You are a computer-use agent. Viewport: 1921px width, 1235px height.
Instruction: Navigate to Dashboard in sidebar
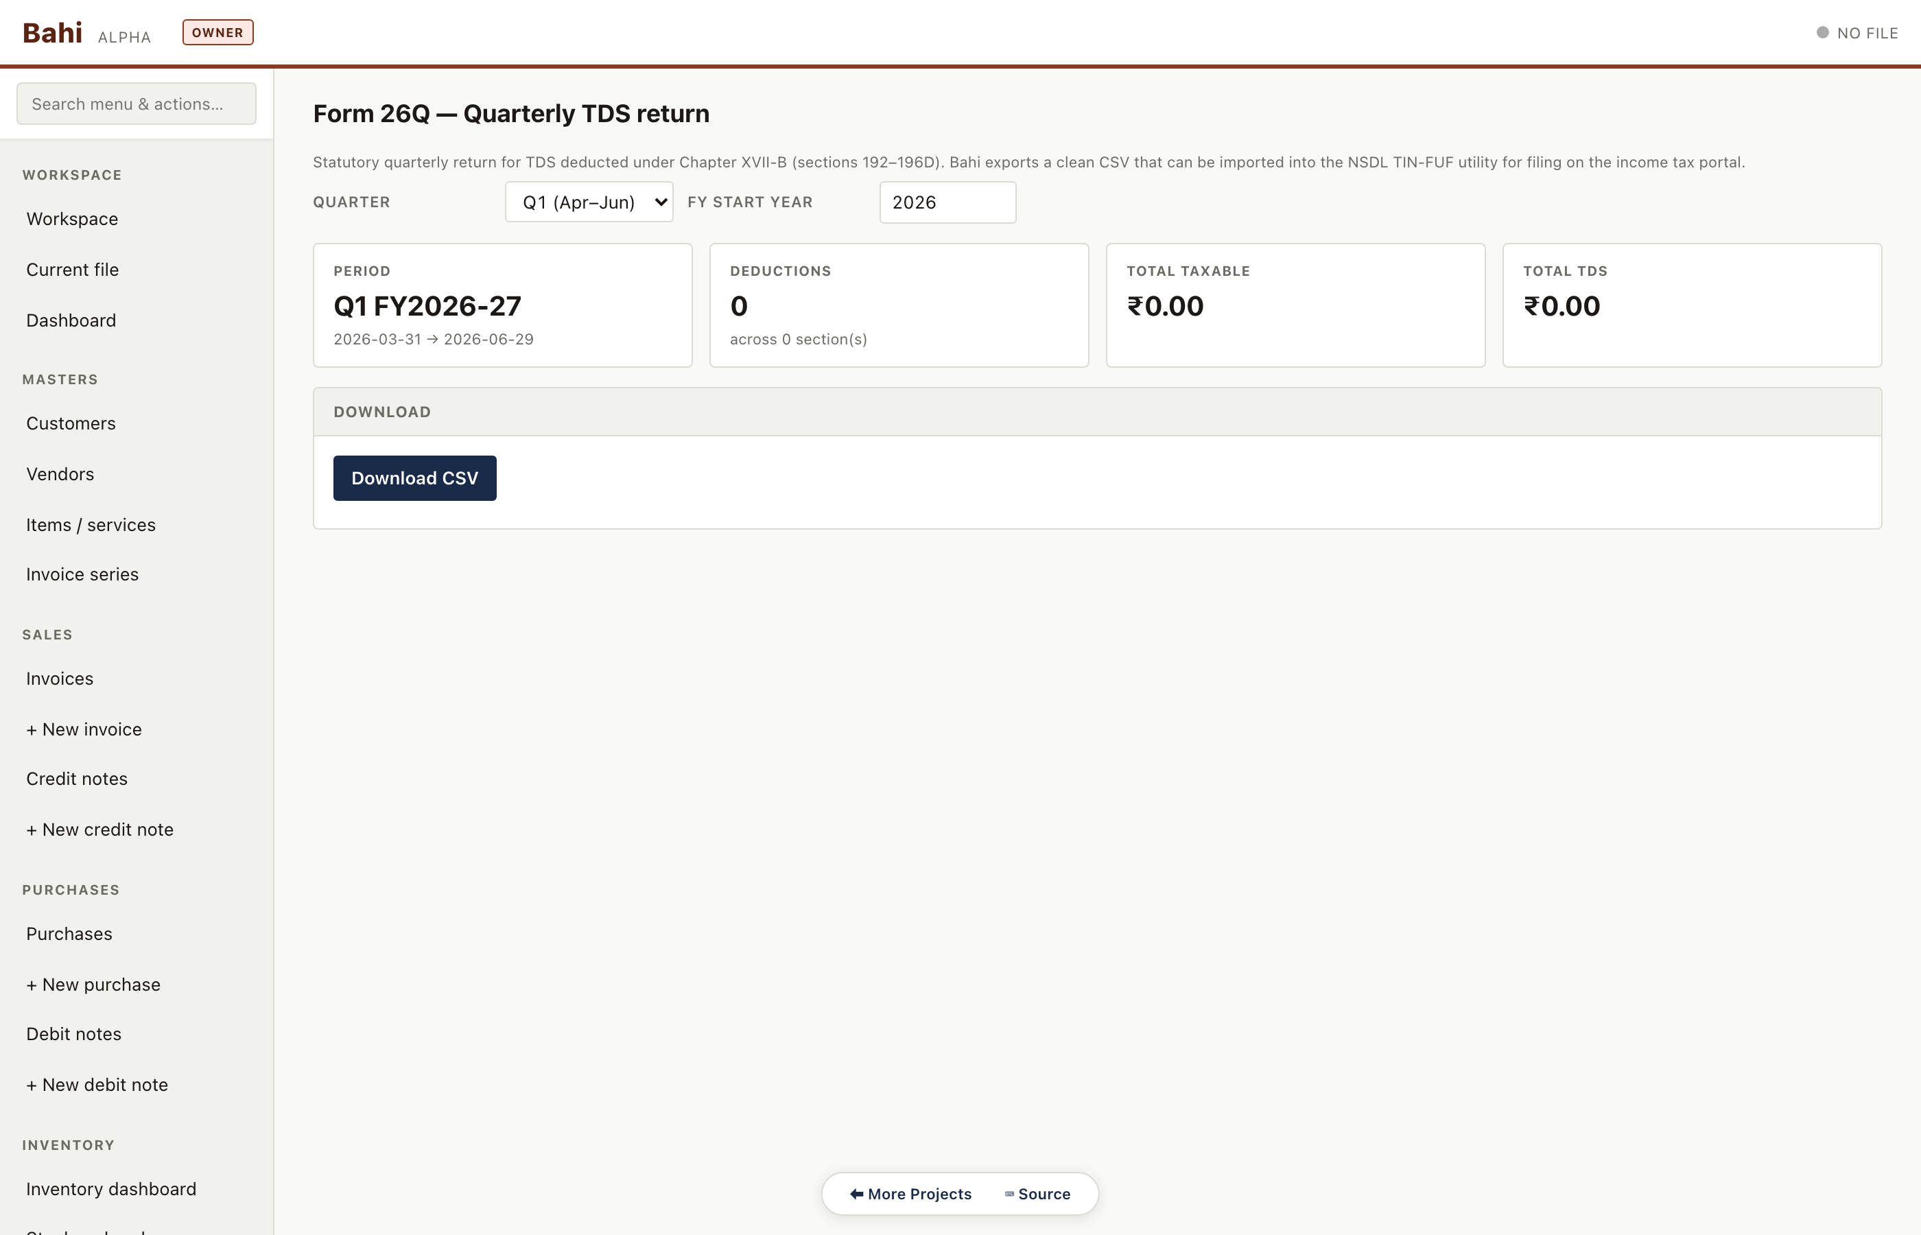[x=71, y=321]
